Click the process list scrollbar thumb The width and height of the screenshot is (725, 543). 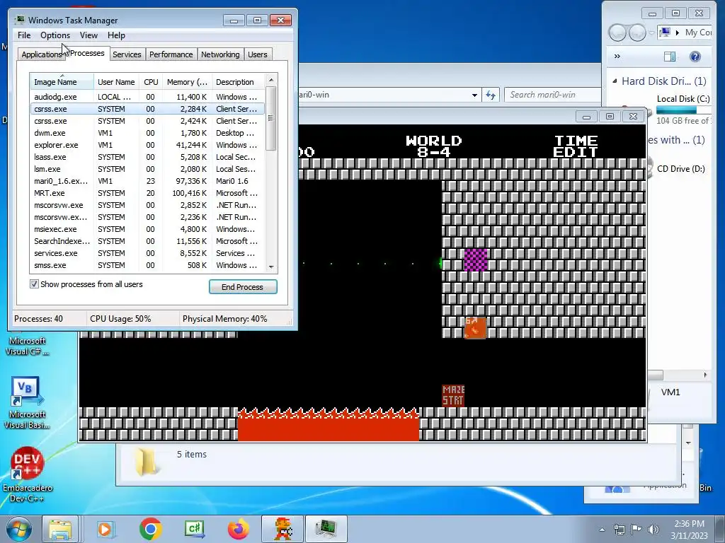(x=271, y=118)
